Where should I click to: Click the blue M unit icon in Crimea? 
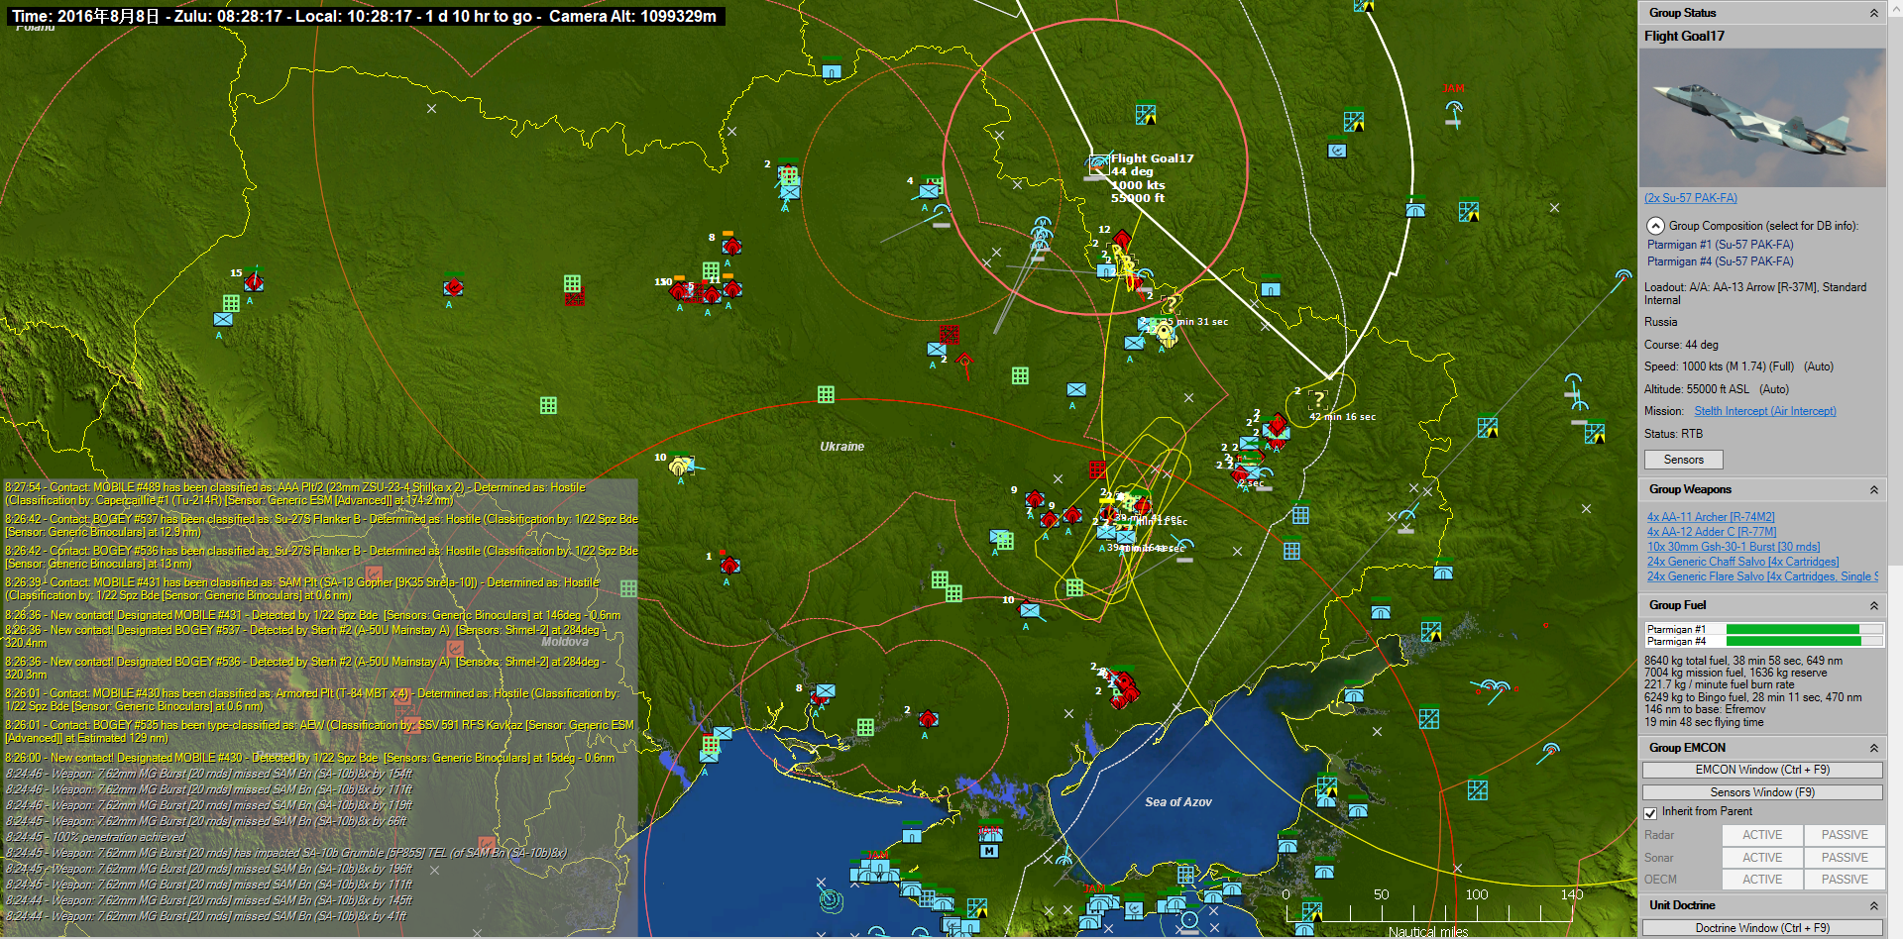pyautogui.click(x=989, y=851)
